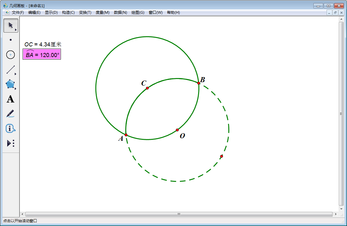This screenshot has width=347, height=226.
Task: Select the Text label tool
Action: point(10,99)
